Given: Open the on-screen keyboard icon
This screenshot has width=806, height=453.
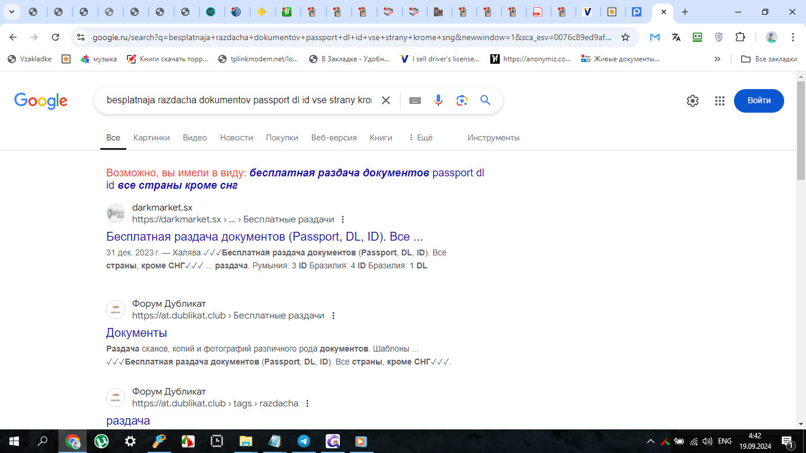Looking at the screenshot, I should 415,100.
